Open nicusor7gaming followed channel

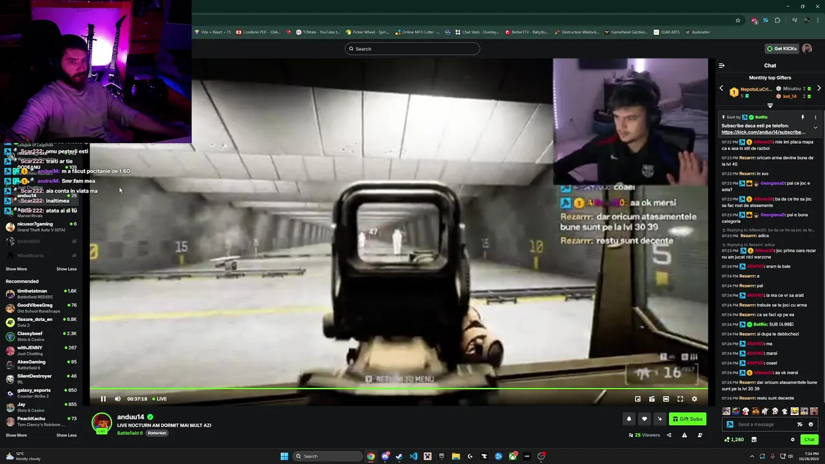[41, 226]
